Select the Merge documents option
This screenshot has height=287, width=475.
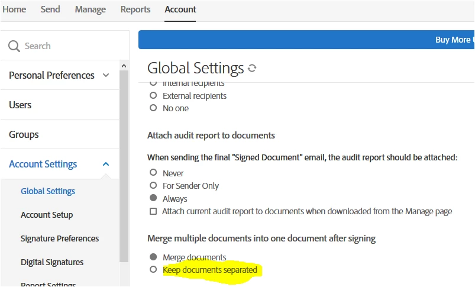pyautogui.click(x=153, y=257)
